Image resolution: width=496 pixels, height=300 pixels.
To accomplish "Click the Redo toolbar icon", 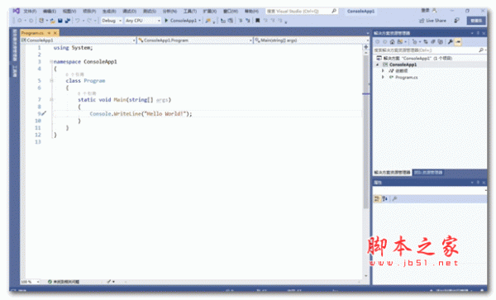I will click(89, 21).
